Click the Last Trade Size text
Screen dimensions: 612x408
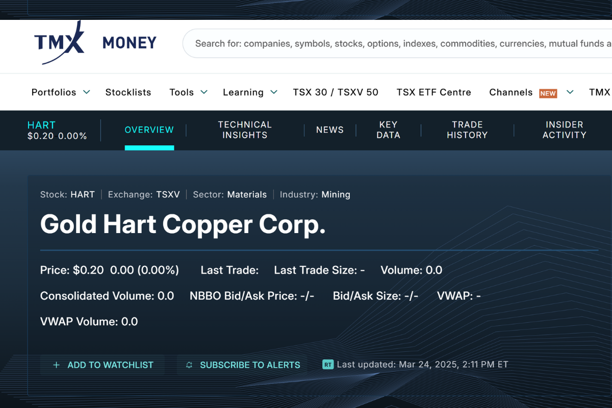(x=319, y=270)
